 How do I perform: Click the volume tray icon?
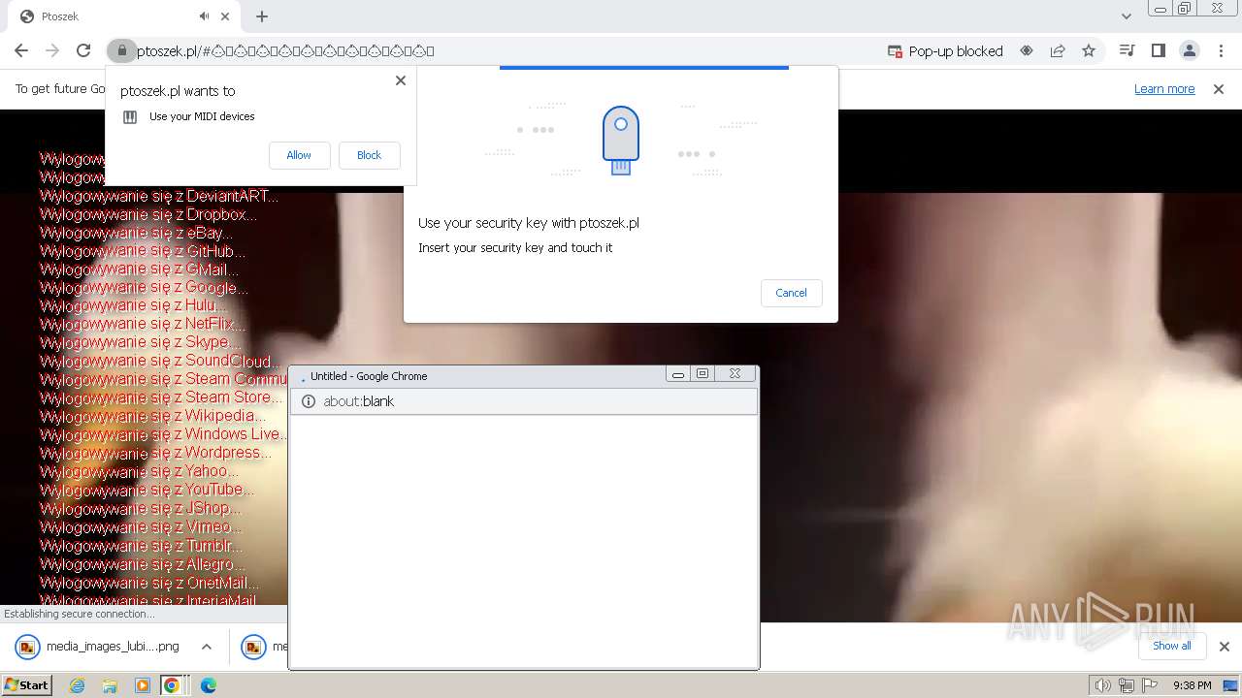[x=1102, y=685]
